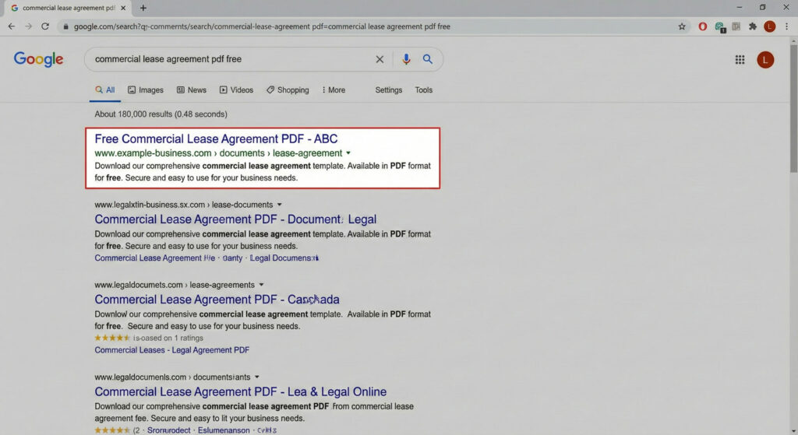Screen dimensions: 798x435
Task: Switch to the Images results tab
Action: tap(146, 90)
